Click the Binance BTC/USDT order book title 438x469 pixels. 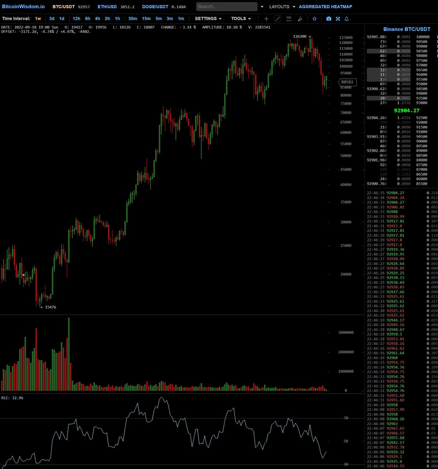[407, 29]
